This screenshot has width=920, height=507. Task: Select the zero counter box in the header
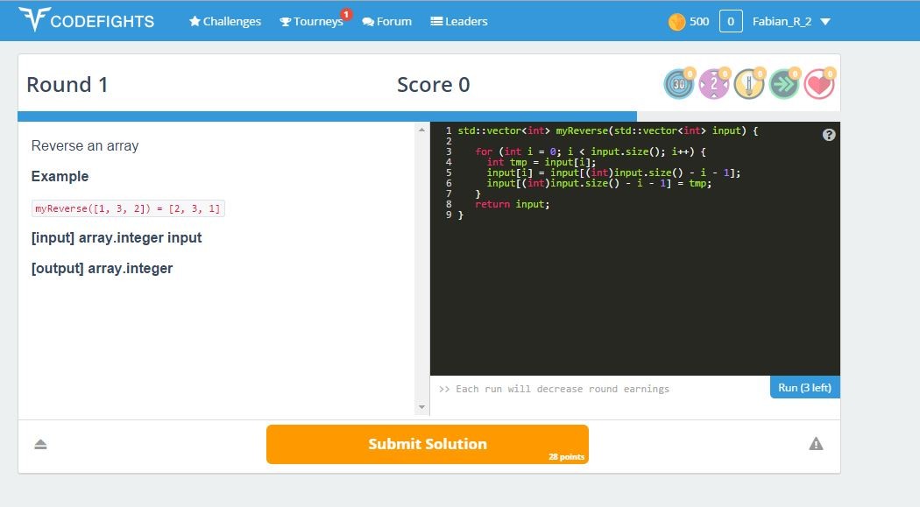730,20
